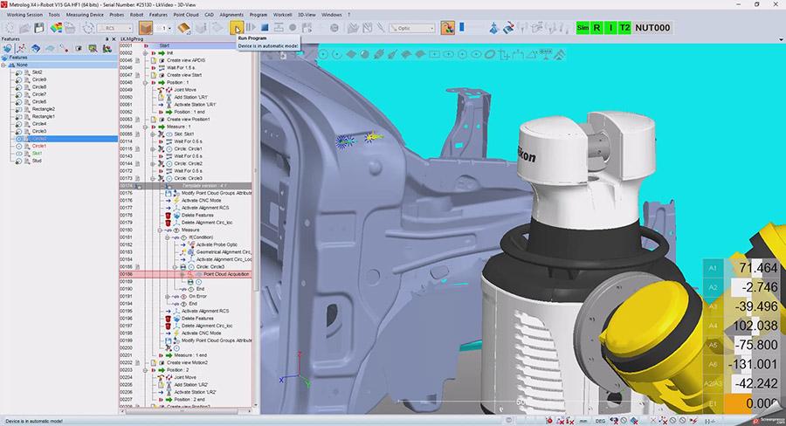
Task: Click the robot mode icon right of Optic
Action: tap(447, 28)
